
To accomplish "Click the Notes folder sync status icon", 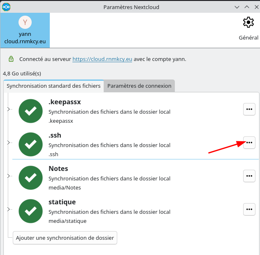I will 31,178.
